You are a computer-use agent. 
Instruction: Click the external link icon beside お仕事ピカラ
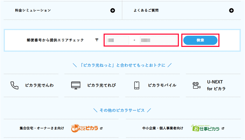[223, 128]
